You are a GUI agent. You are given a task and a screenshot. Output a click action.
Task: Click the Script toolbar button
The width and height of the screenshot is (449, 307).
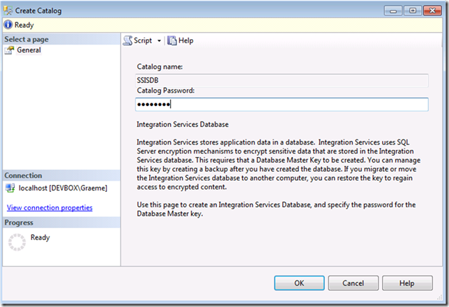click(x=138, y=40)
